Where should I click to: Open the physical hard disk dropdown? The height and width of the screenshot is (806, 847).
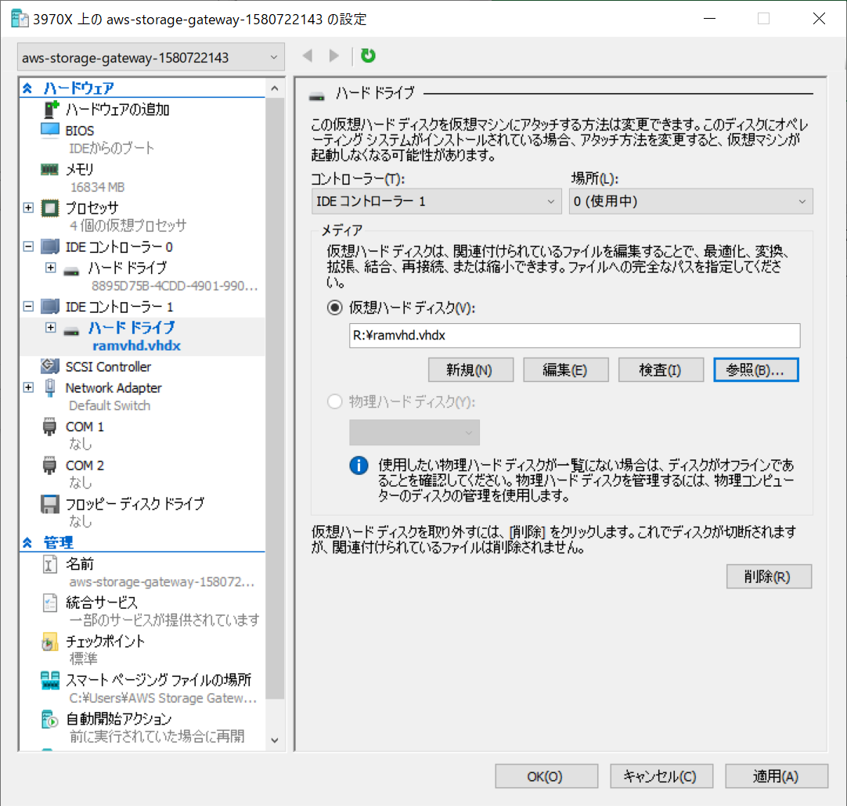coord(414,433)
